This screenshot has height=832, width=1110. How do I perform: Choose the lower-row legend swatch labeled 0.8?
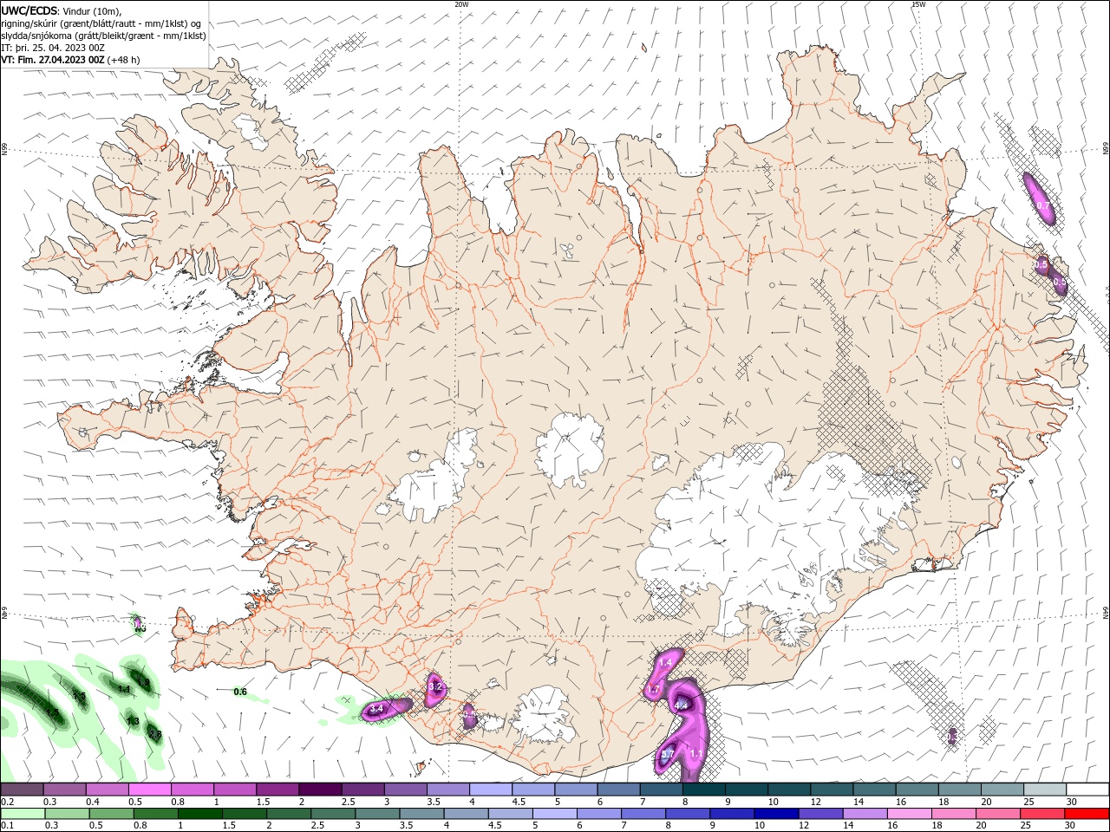156,814
